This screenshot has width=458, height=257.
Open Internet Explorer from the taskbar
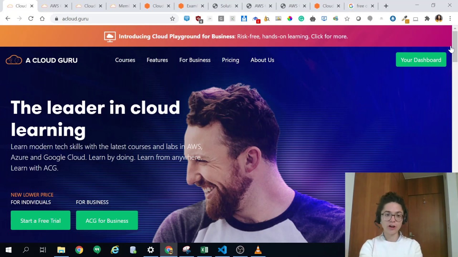click(x=115, y=250)
